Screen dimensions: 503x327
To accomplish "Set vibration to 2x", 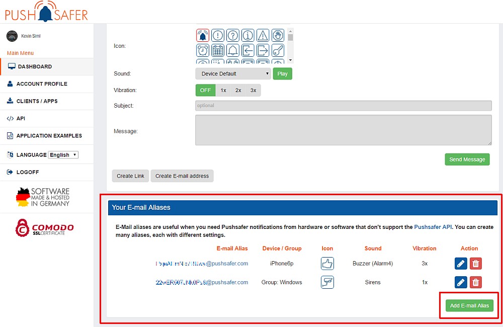I will tap(238, 90).
